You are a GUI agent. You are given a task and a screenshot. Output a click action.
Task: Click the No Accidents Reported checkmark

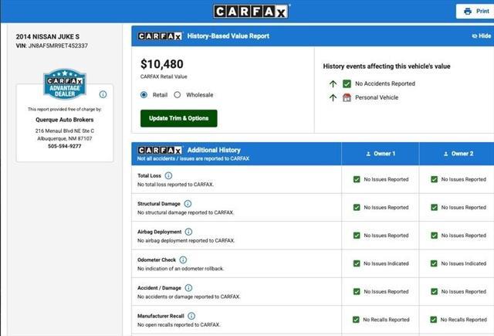(347, 84)
